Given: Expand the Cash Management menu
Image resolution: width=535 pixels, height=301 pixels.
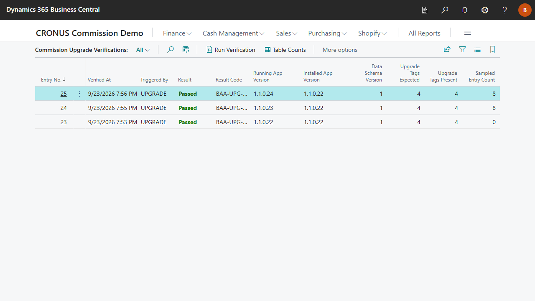Looking at the screenshot, I should tap(233, 33).
